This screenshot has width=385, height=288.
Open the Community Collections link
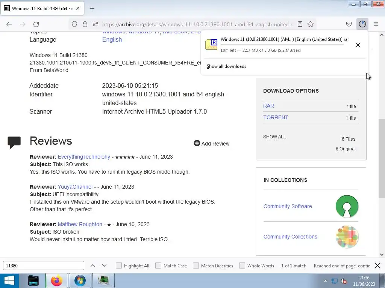[290, 237]
